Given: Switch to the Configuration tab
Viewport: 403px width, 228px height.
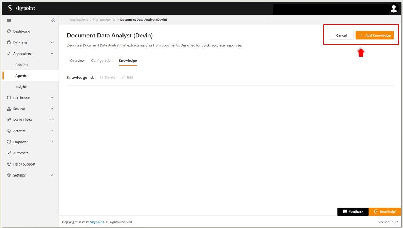Looking at the screenshot, I should [x=102, y=61].
